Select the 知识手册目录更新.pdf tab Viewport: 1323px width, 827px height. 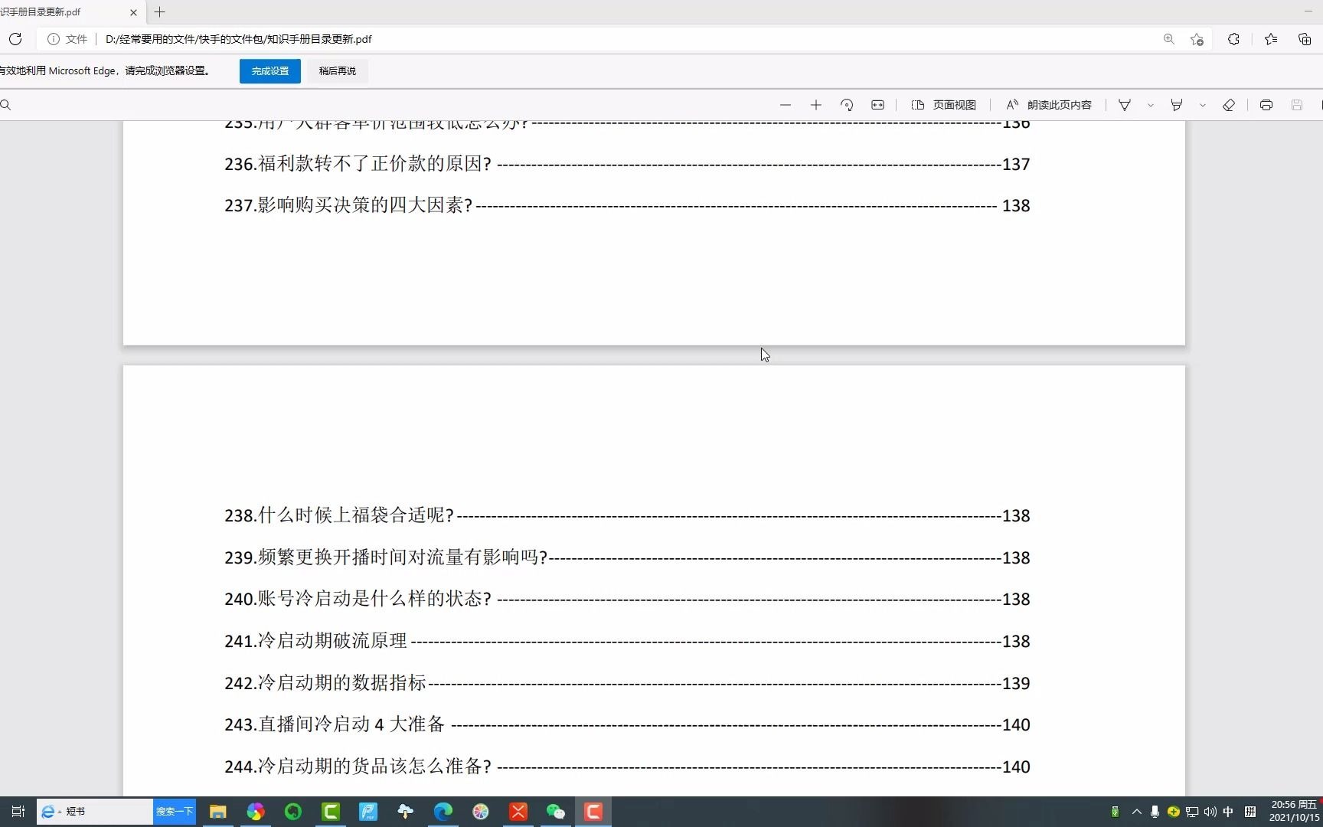tap(65, 12)
